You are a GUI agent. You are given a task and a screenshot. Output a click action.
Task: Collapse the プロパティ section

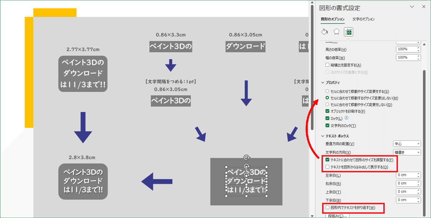click(322, 83)
